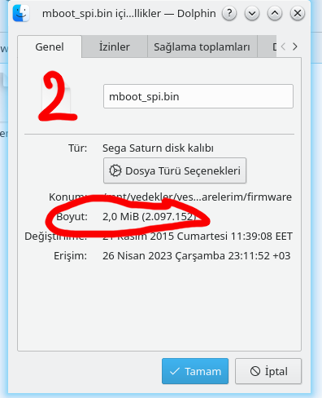The width and height of the screenshot is (322, 398).
Task: Cancel with the İptal button
Action: (x=268, y=371)
